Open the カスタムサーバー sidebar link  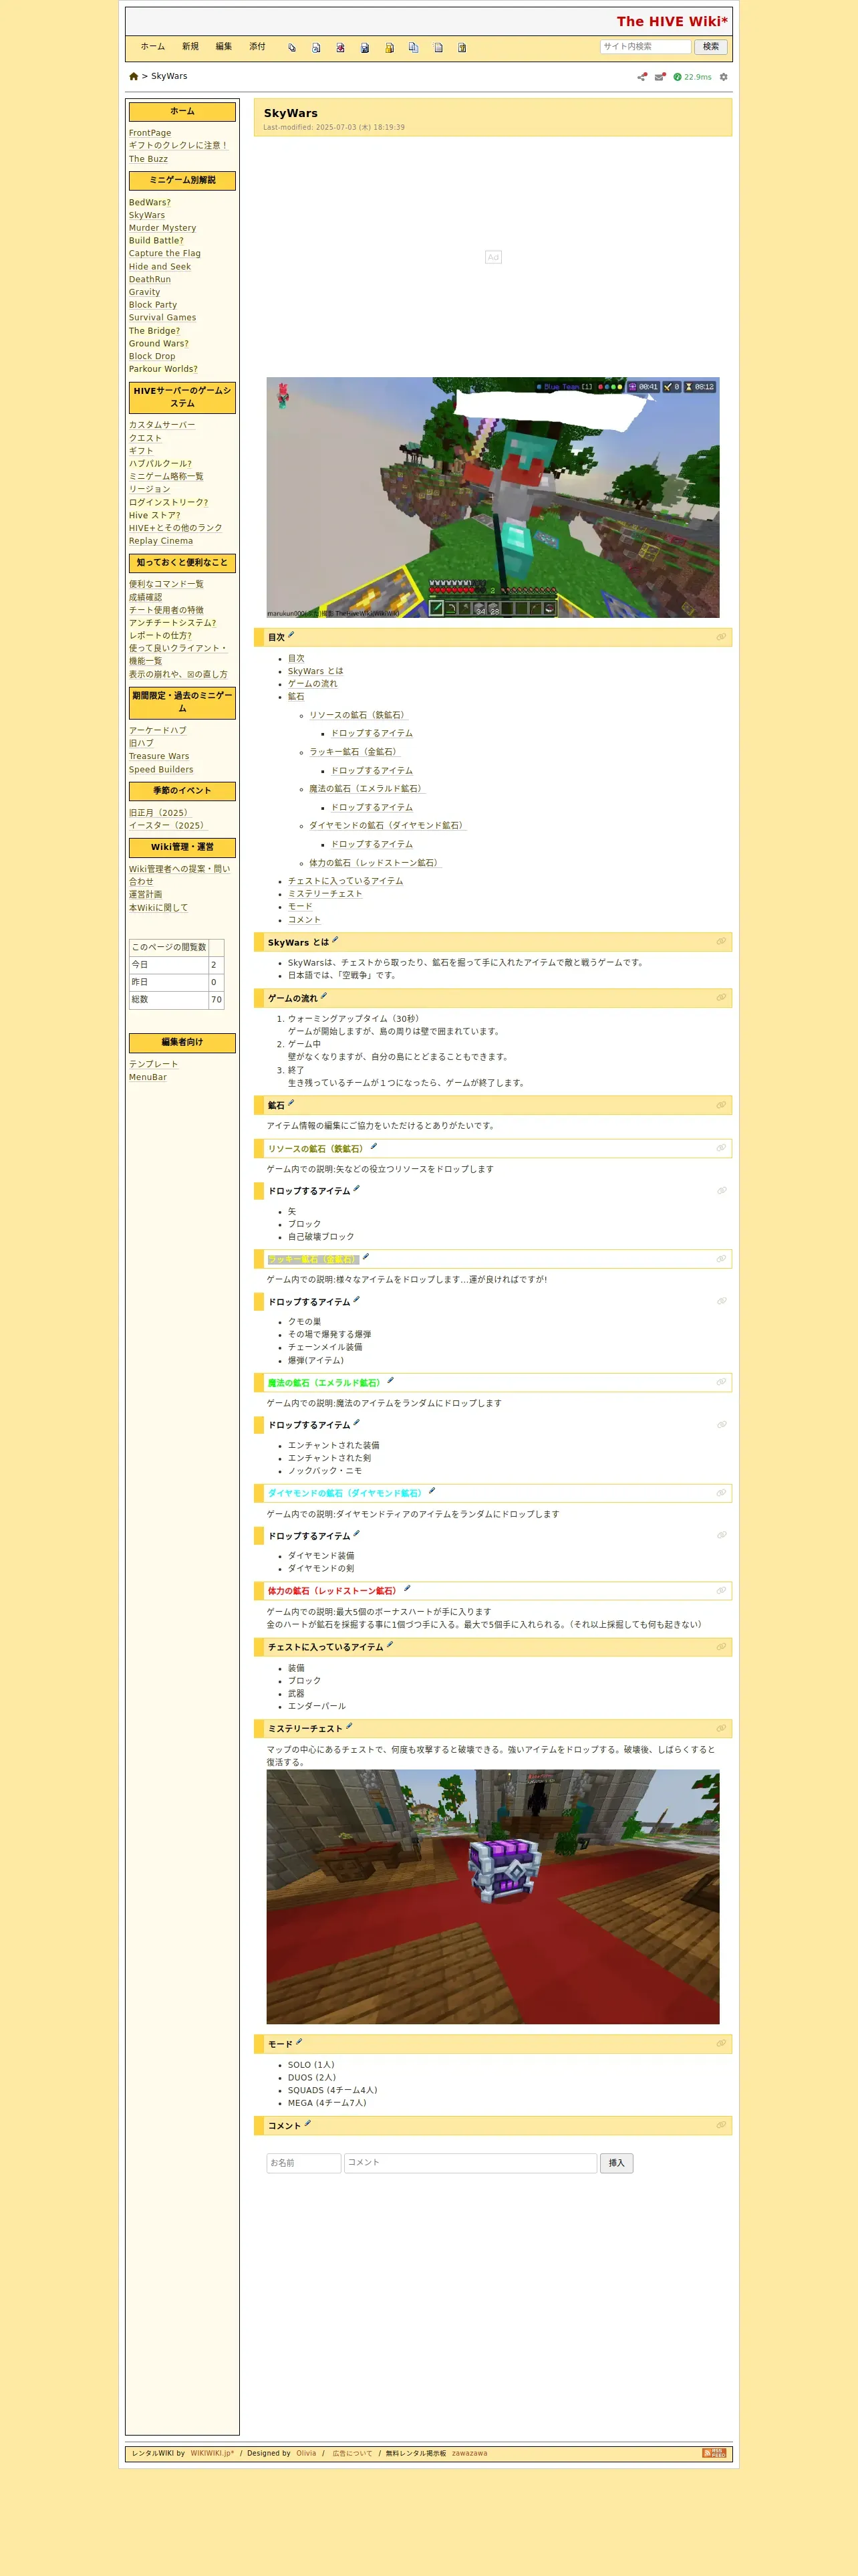(x=162, y=425)
